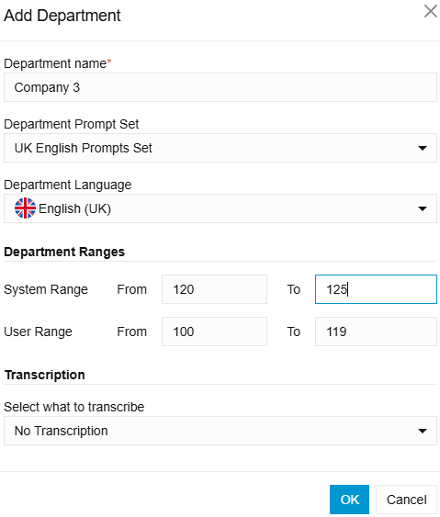Image resolution: width=440 pixels, height=517 pixels.
Task: Confirm with the OK button
Action: coord(349,500)
